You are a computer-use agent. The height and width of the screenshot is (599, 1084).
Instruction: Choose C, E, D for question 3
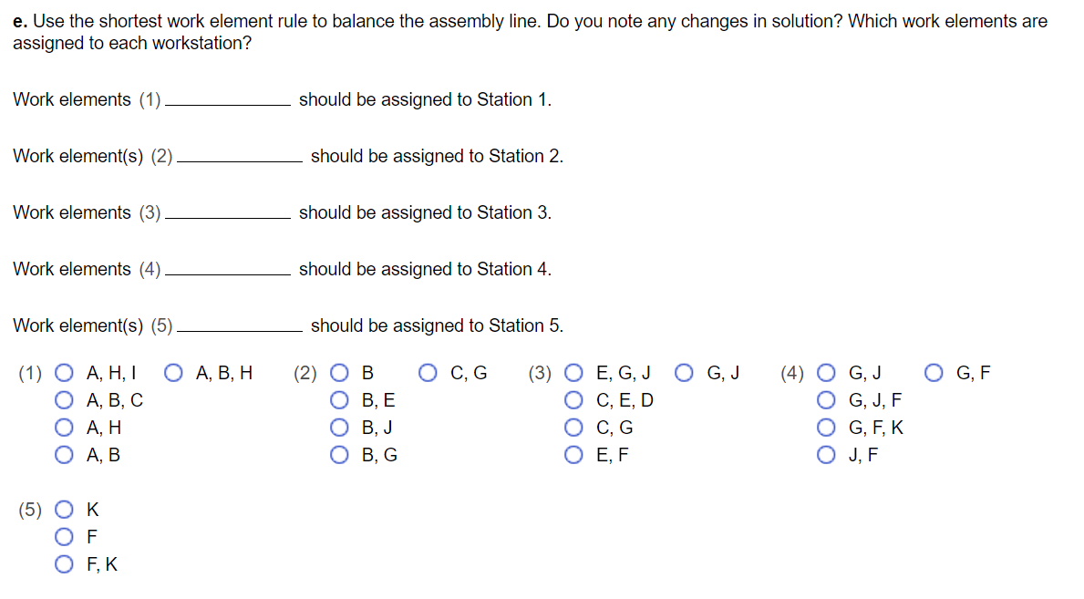coord(573,398)
